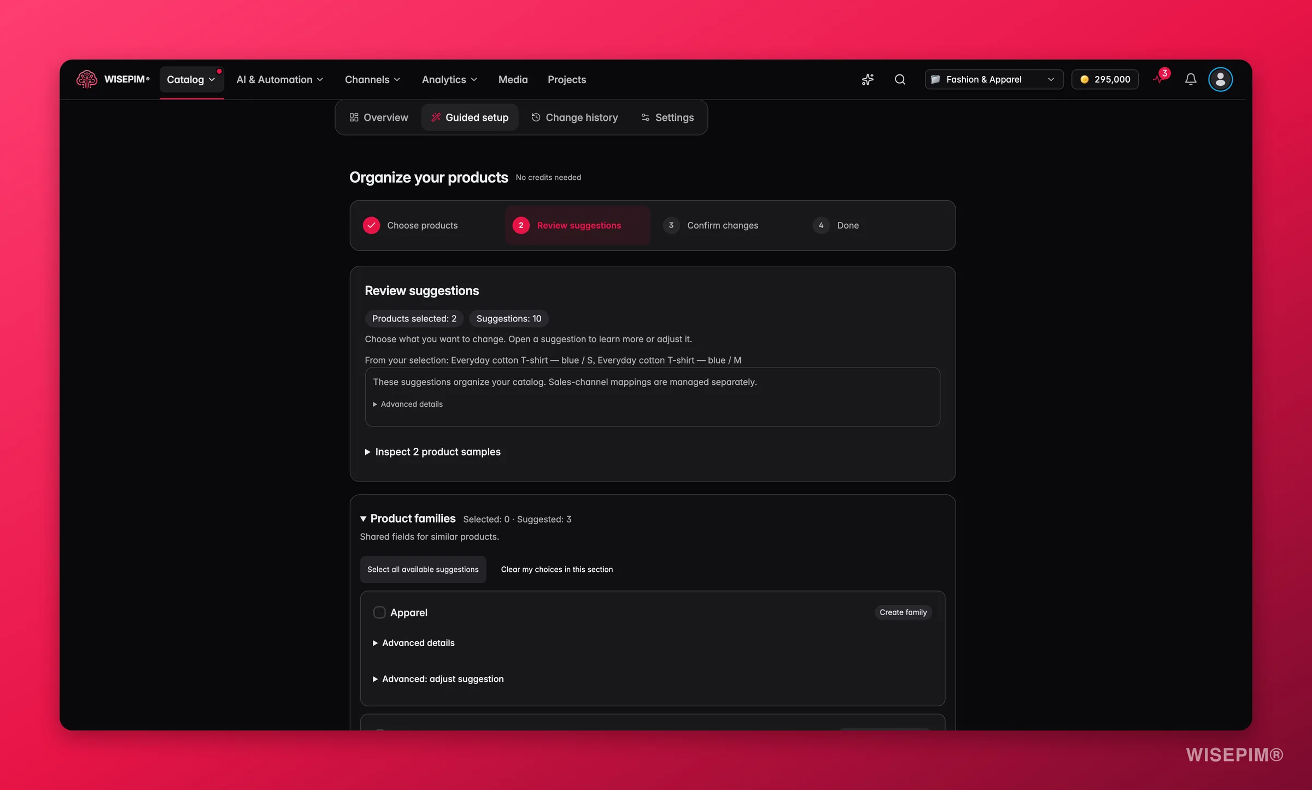This screenshot has height=790, width=1312.
Task: Click the step 4 number circle
Action: (821, 225)
